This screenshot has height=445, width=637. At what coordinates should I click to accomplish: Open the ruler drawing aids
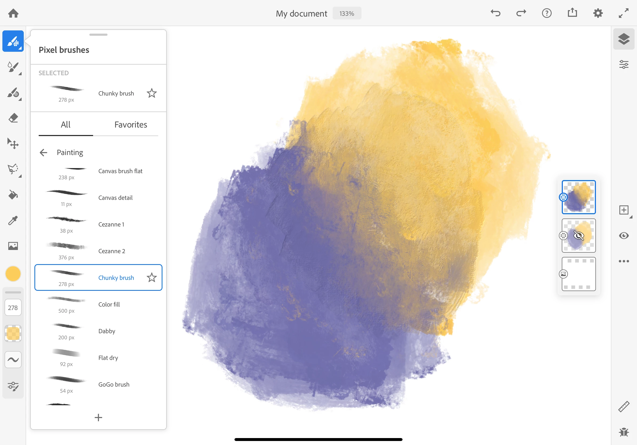[624, 407]
